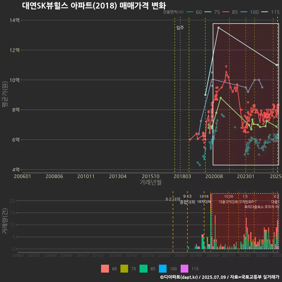Click the 15 label on volume axis

coord(12,213)
